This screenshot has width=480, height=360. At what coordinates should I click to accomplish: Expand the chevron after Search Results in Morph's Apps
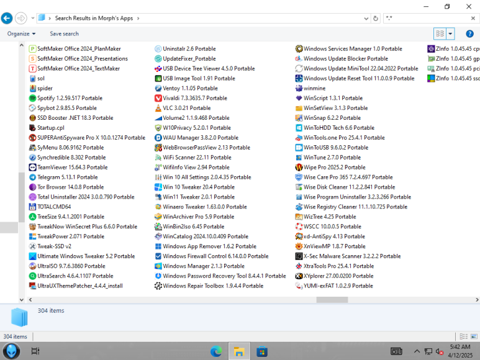(x=138, y=19)
